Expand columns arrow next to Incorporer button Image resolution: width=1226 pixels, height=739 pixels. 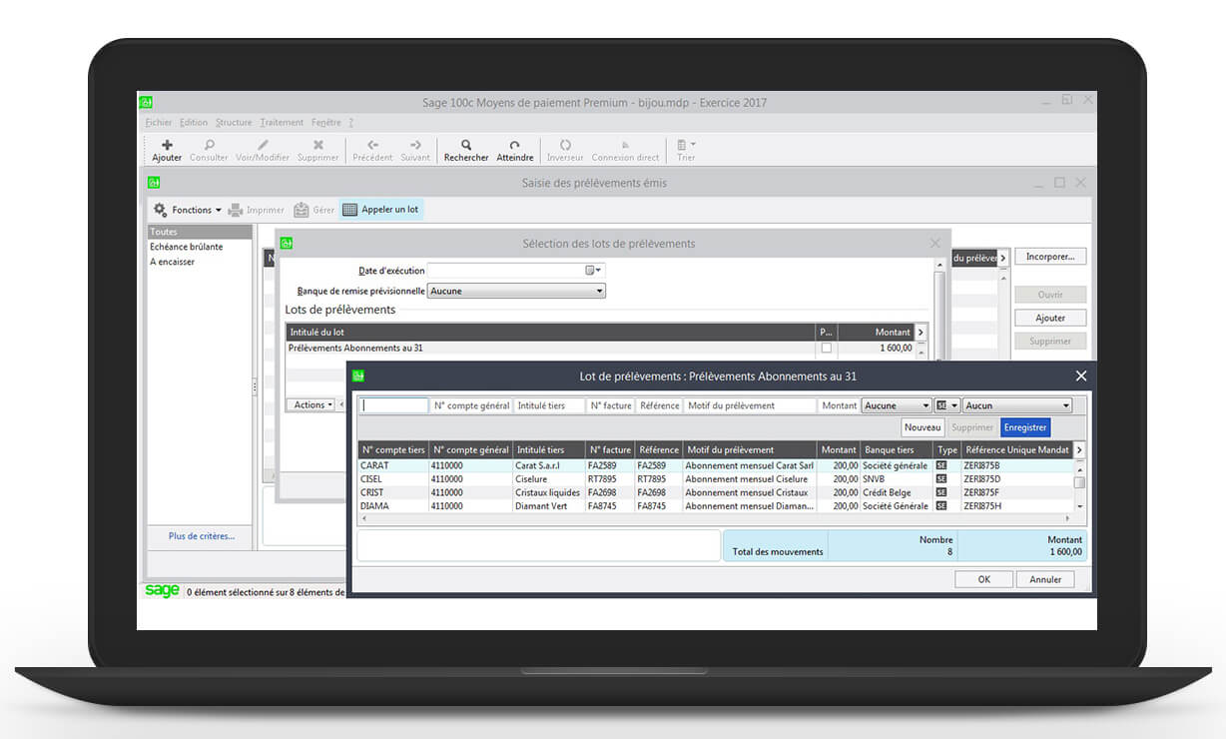pos(1003,258)
